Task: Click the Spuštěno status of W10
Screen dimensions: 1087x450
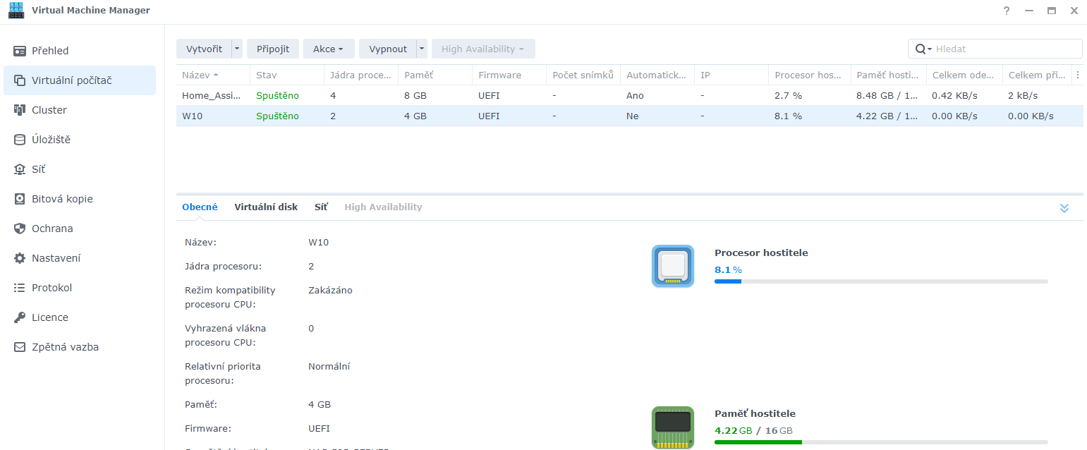Action: (277, 116)
